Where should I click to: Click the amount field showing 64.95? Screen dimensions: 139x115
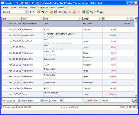point(116,101)
